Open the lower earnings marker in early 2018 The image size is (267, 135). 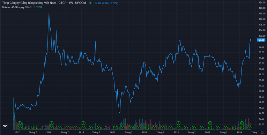coord(52,128)
